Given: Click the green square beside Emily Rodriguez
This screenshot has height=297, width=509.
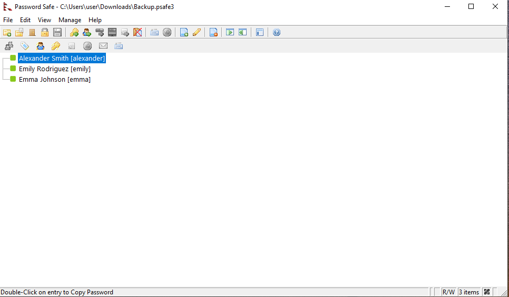Looking at the screenshot, I should click(13, 69).
